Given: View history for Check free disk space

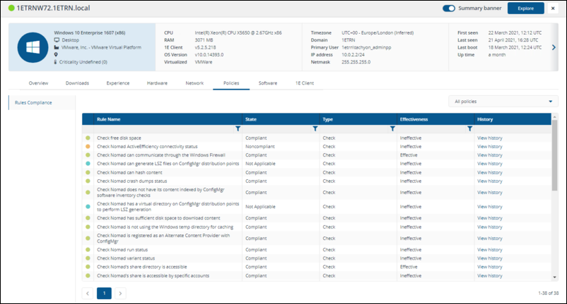Looking at the screenshot, I should [x=489, y=138].
